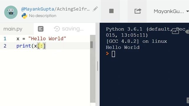Open the @MayankGupta profile link
The width and height of the screenshot is (189, 106).
point(38,9)
